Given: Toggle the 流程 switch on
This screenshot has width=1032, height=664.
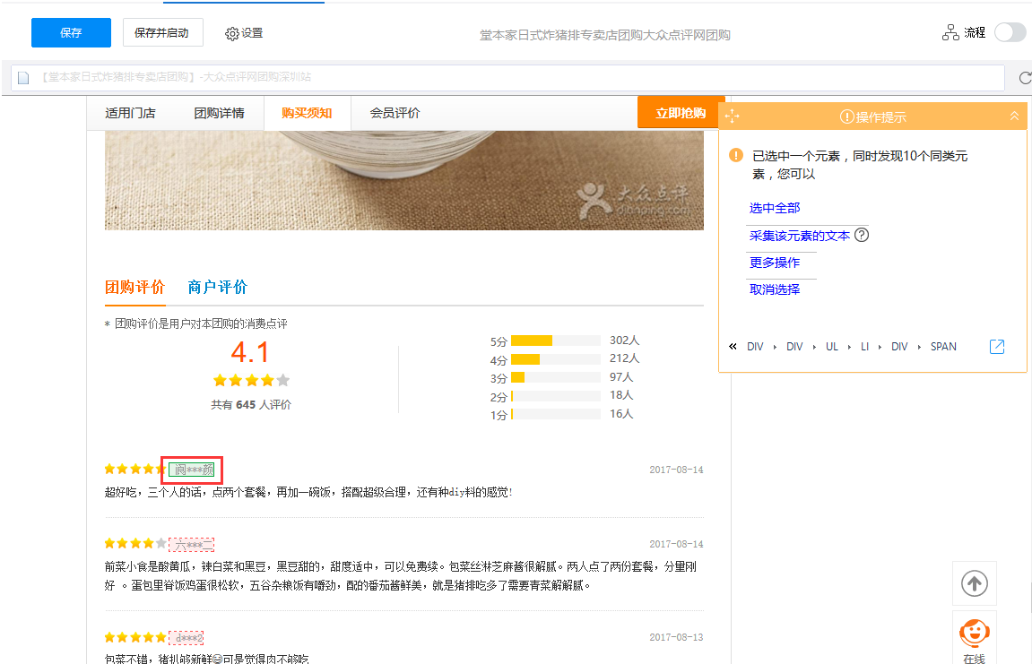Looking at the screenshot, I should (x=1010, y=32).
